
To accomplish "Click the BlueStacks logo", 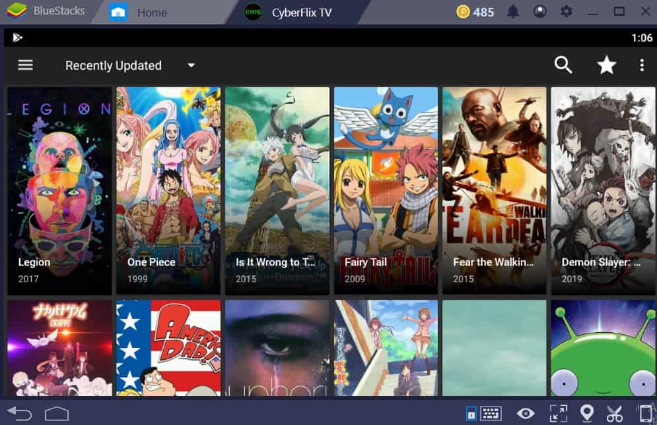I will (x=17, y=11).
